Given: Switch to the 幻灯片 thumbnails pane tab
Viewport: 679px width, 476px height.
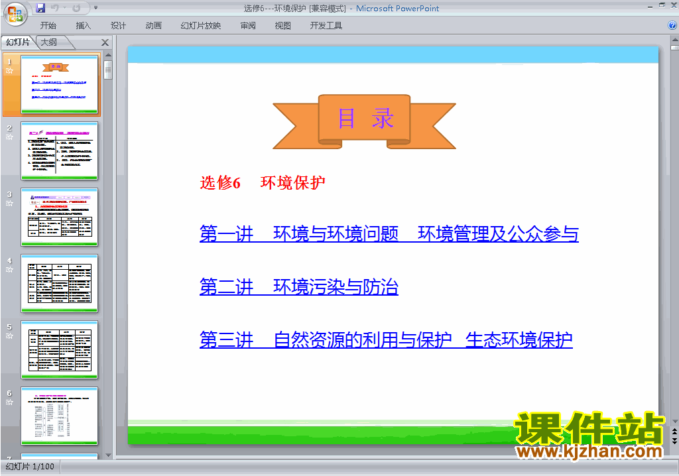Looking at the screenshot, I should pos(18,42).
